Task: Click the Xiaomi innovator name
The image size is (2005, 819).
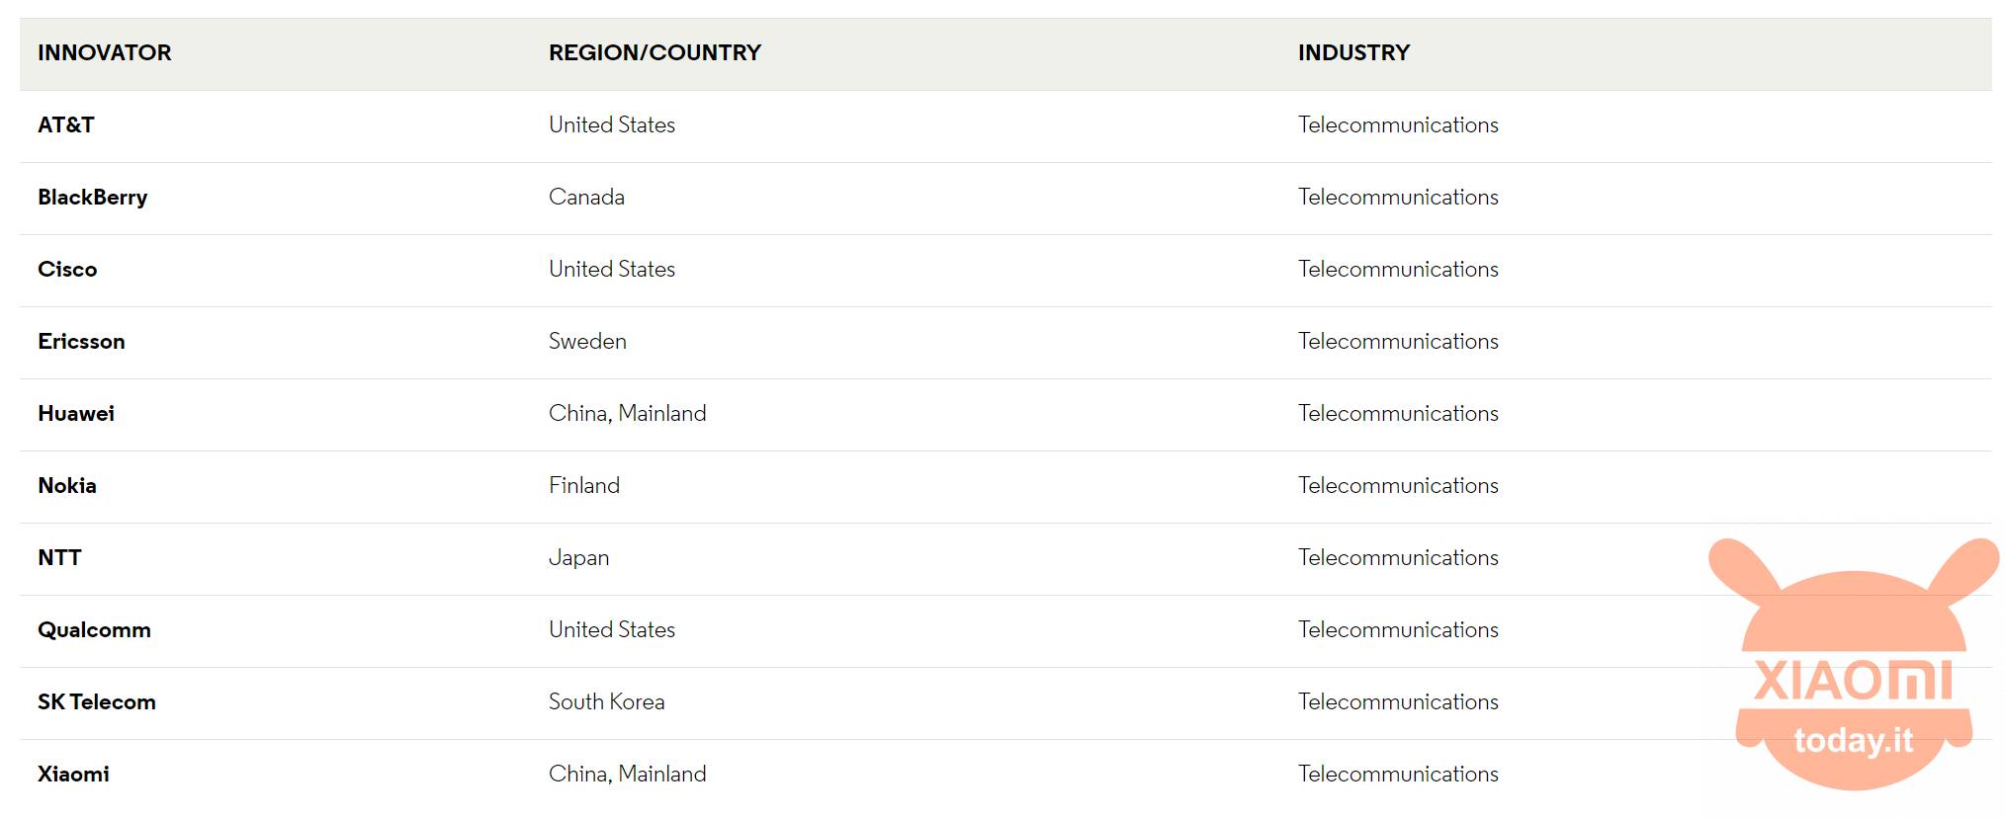Action: [x=73, y=775]
